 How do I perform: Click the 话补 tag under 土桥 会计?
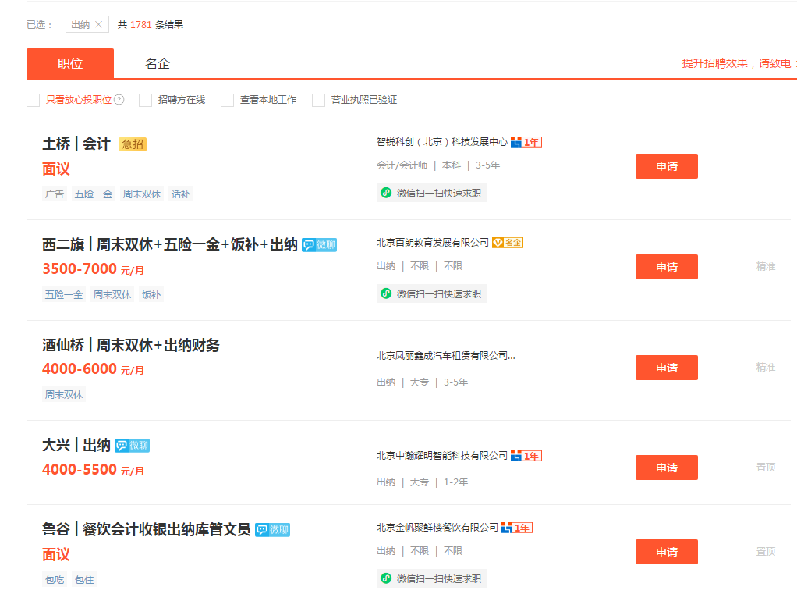pos(180,194)
